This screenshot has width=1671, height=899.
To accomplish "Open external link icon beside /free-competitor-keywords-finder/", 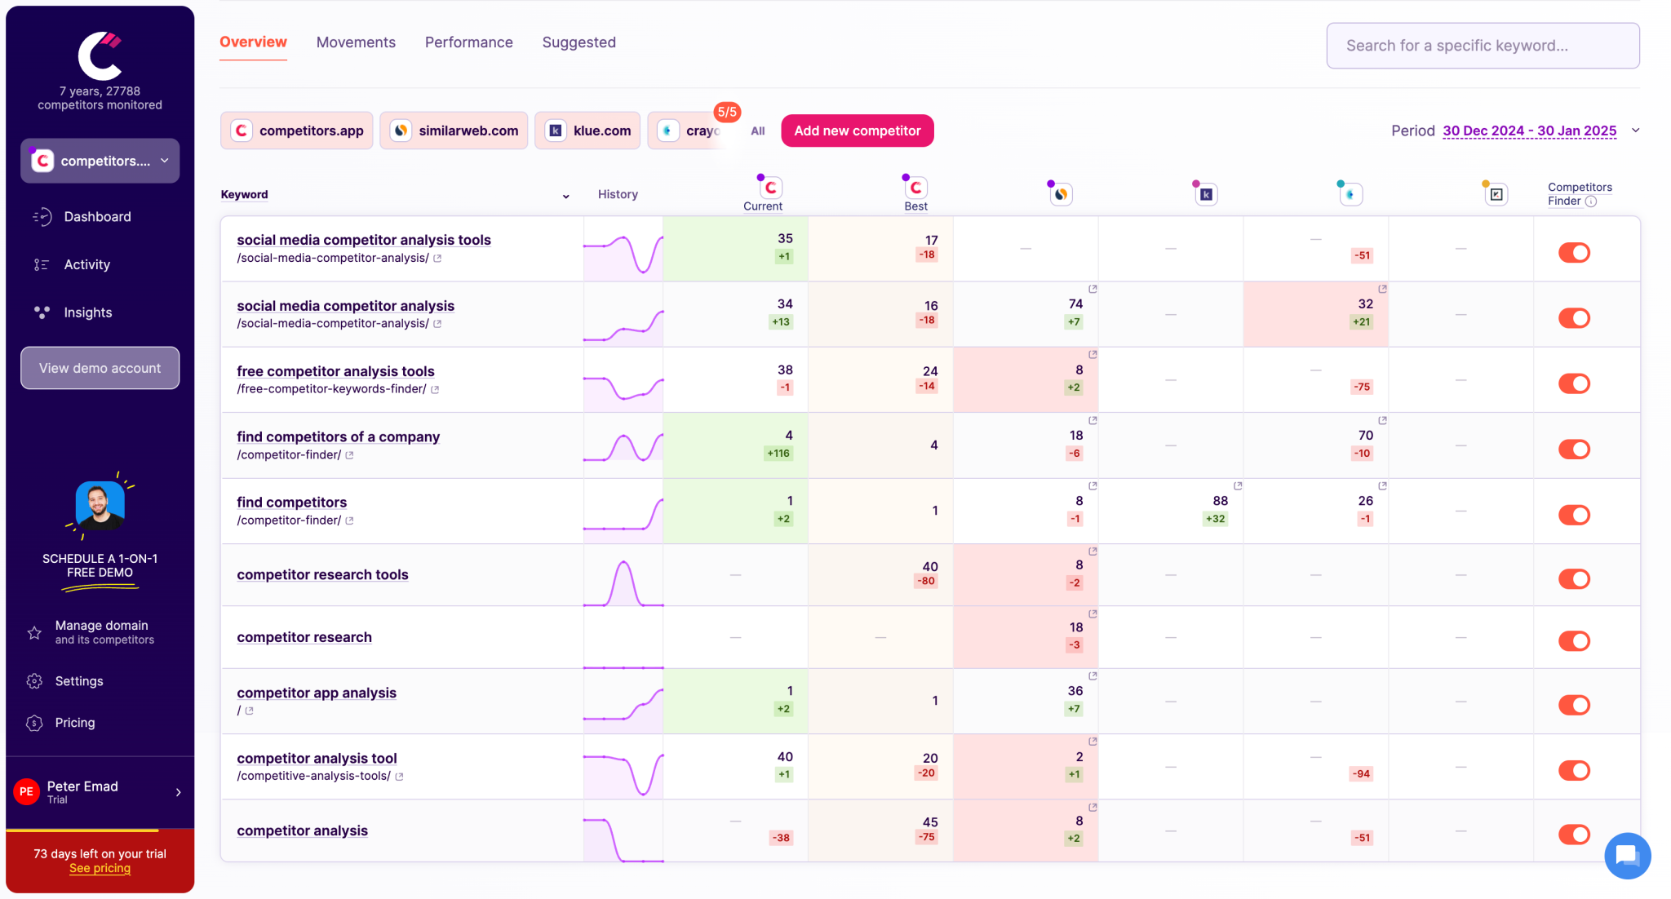I will click(x=435, y=389).
